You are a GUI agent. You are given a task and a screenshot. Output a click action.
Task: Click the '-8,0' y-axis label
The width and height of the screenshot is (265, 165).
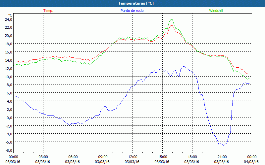pyautogui.click(x=9, y=150)
